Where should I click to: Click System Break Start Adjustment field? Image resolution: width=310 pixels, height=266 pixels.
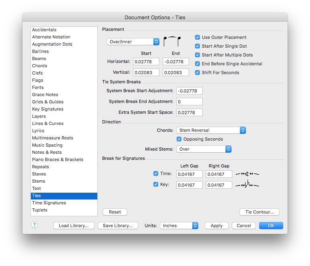click(189, 91)
